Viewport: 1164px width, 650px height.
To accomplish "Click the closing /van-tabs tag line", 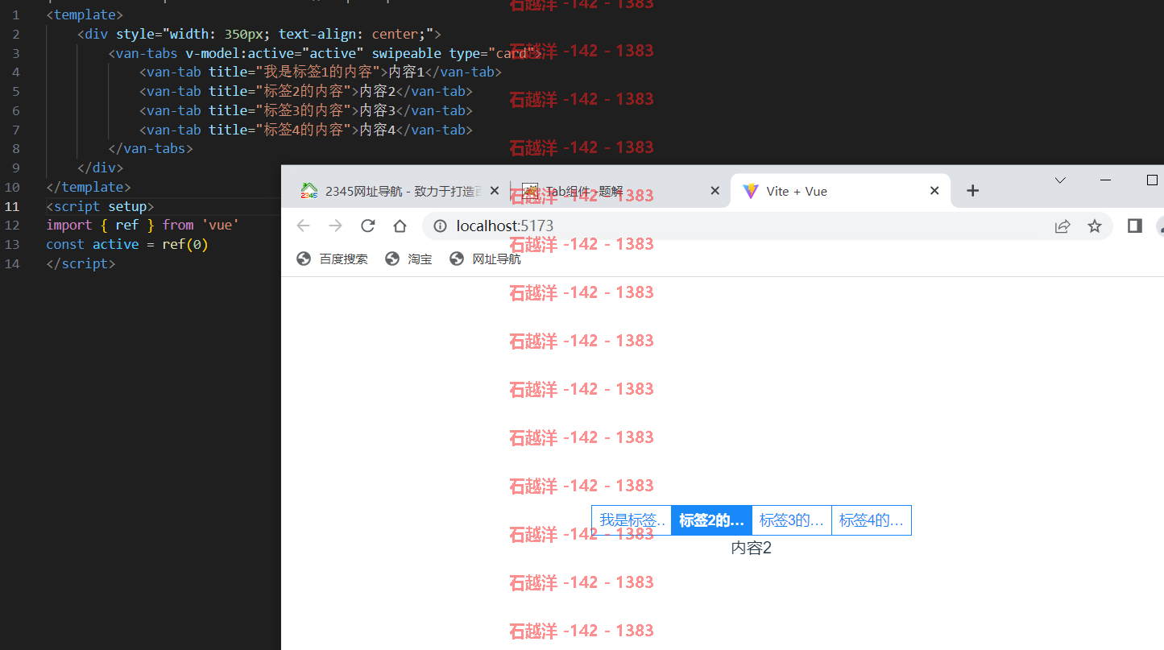I will (x=151, y=148).
